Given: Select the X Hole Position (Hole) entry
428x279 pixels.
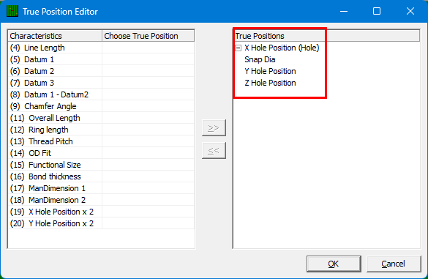Looking at the screenshot, I should pos(282,48).
